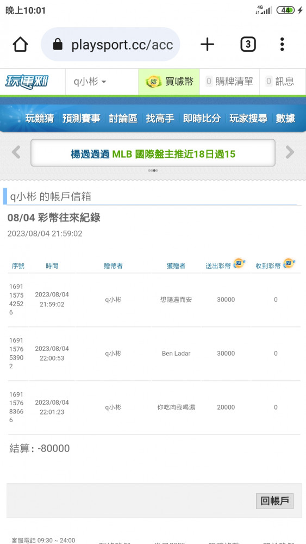Screen dimensions: 306x544
Task: Open 玩家搜尋 in the navigation
Action: click(248, 118)
